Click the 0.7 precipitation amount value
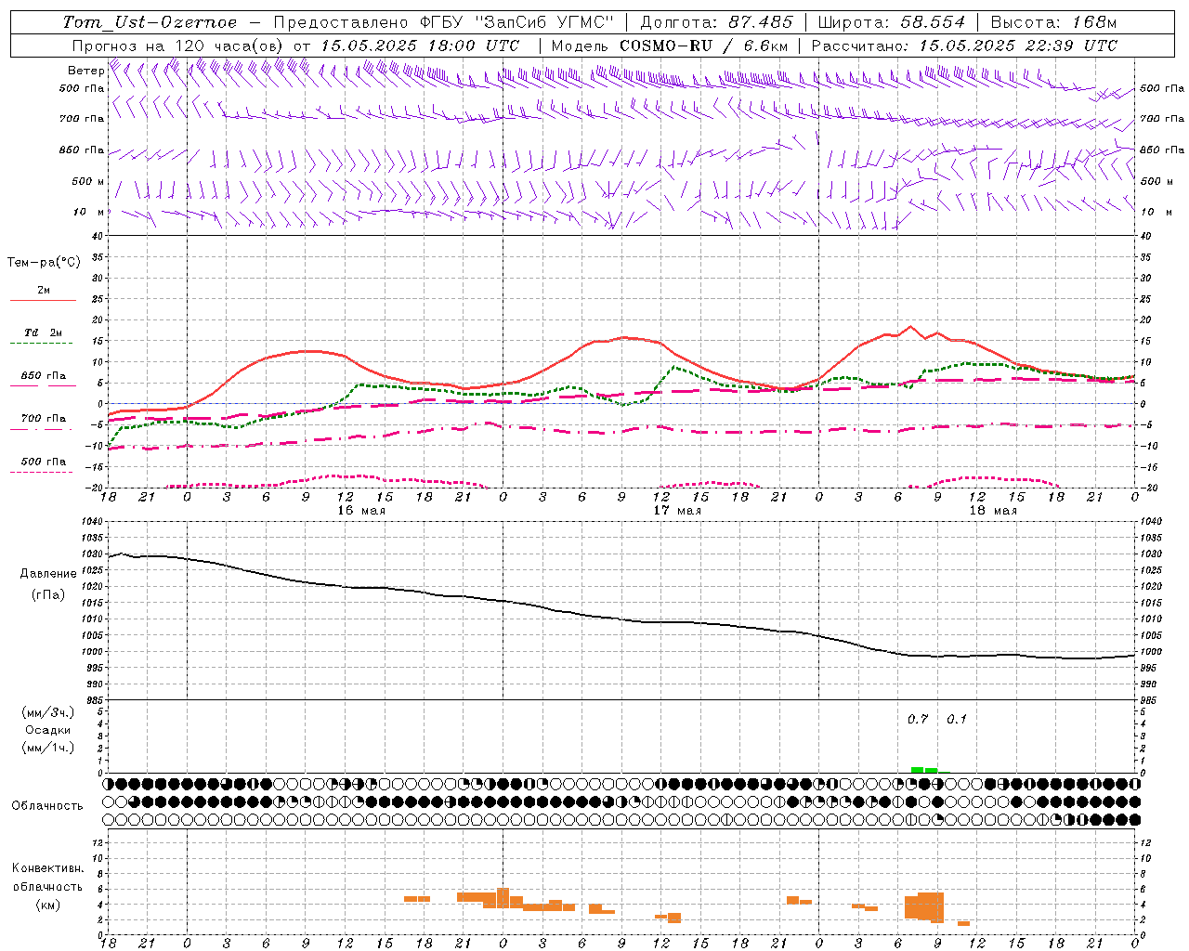Viewport: 1189px width, 951px height. (918, 719)
